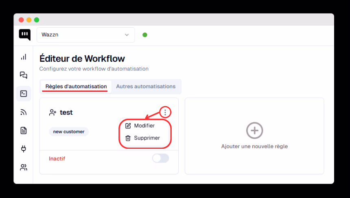The height and width of the screenshot is (198, 350).
Task: Open the broadcast feed sidebar icon
Action: click(x=24, y=112)
